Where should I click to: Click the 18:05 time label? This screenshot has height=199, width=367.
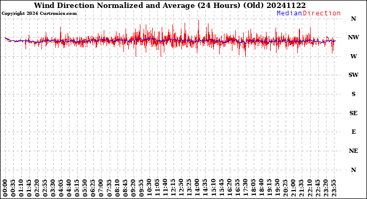[253, 188]
